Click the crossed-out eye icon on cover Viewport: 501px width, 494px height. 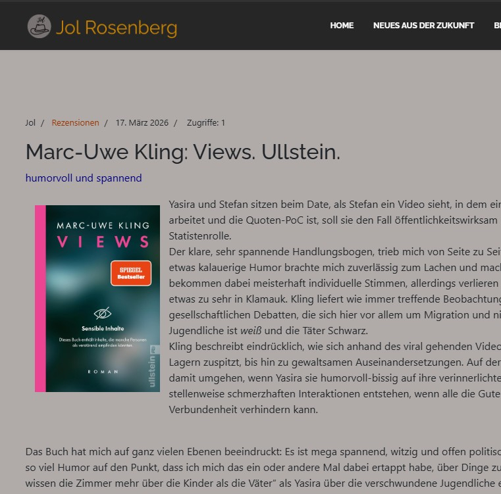[x=103, y=313]
